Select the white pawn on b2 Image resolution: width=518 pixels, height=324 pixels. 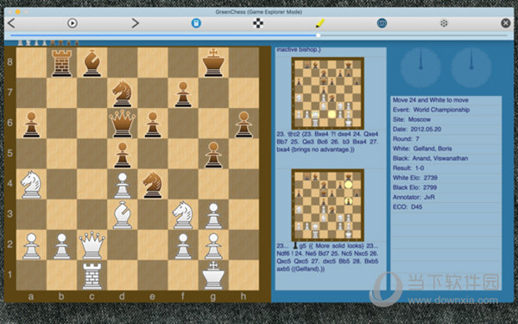point(62,246)
